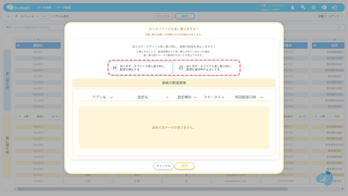This screenshot has height=196, width=348.
Task: Click the logout icon in header
Action: point(334,8)
